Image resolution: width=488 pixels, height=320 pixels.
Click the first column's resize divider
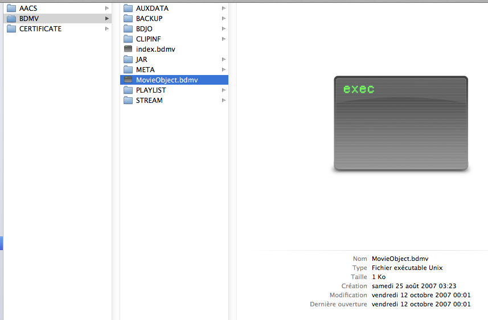115,159
